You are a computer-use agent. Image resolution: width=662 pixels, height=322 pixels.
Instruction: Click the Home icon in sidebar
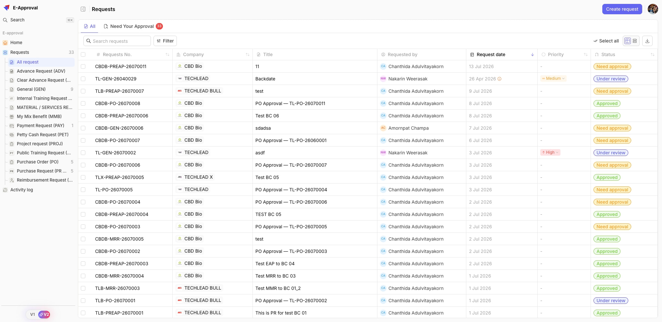(x=5, y=42)
